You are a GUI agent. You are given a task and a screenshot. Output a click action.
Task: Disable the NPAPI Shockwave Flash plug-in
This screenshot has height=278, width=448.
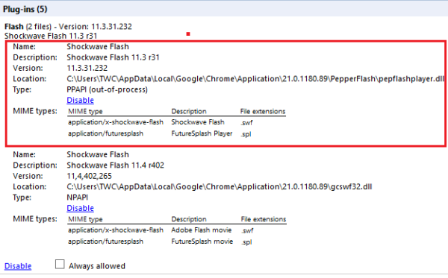tap(81, 208)
